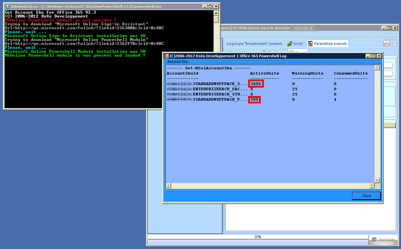Click the up arrow of the PowerShell console scrollbar
Viewport: 401px width, 249px height.
[216, 13]
